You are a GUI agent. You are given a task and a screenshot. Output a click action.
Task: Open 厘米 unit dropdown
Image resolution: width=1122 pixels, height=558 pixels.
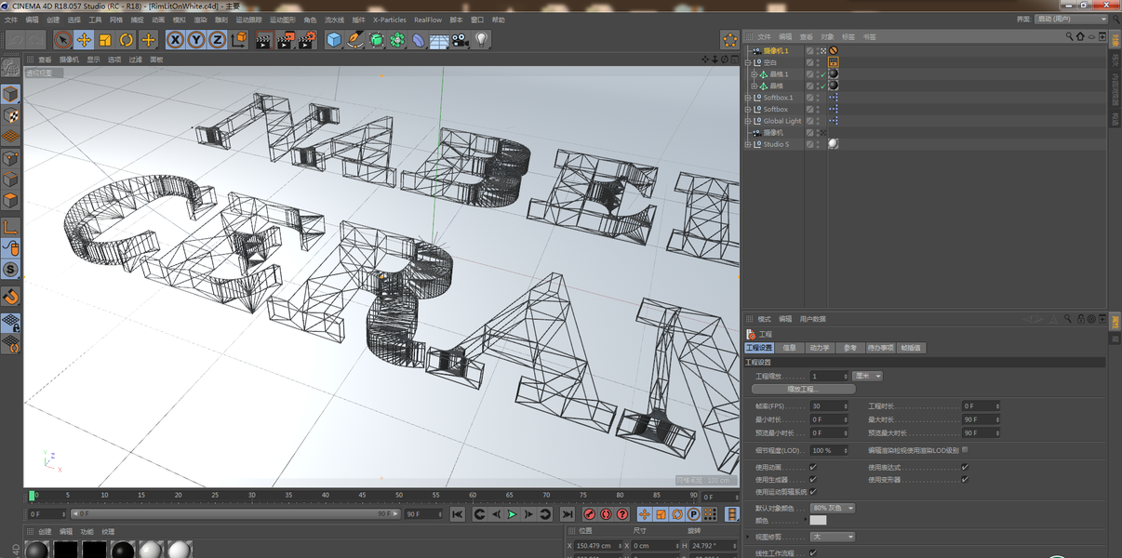pos(867,376)
